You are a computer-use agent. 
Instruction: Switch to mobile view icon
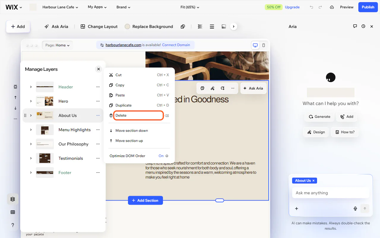click(264, 45)
